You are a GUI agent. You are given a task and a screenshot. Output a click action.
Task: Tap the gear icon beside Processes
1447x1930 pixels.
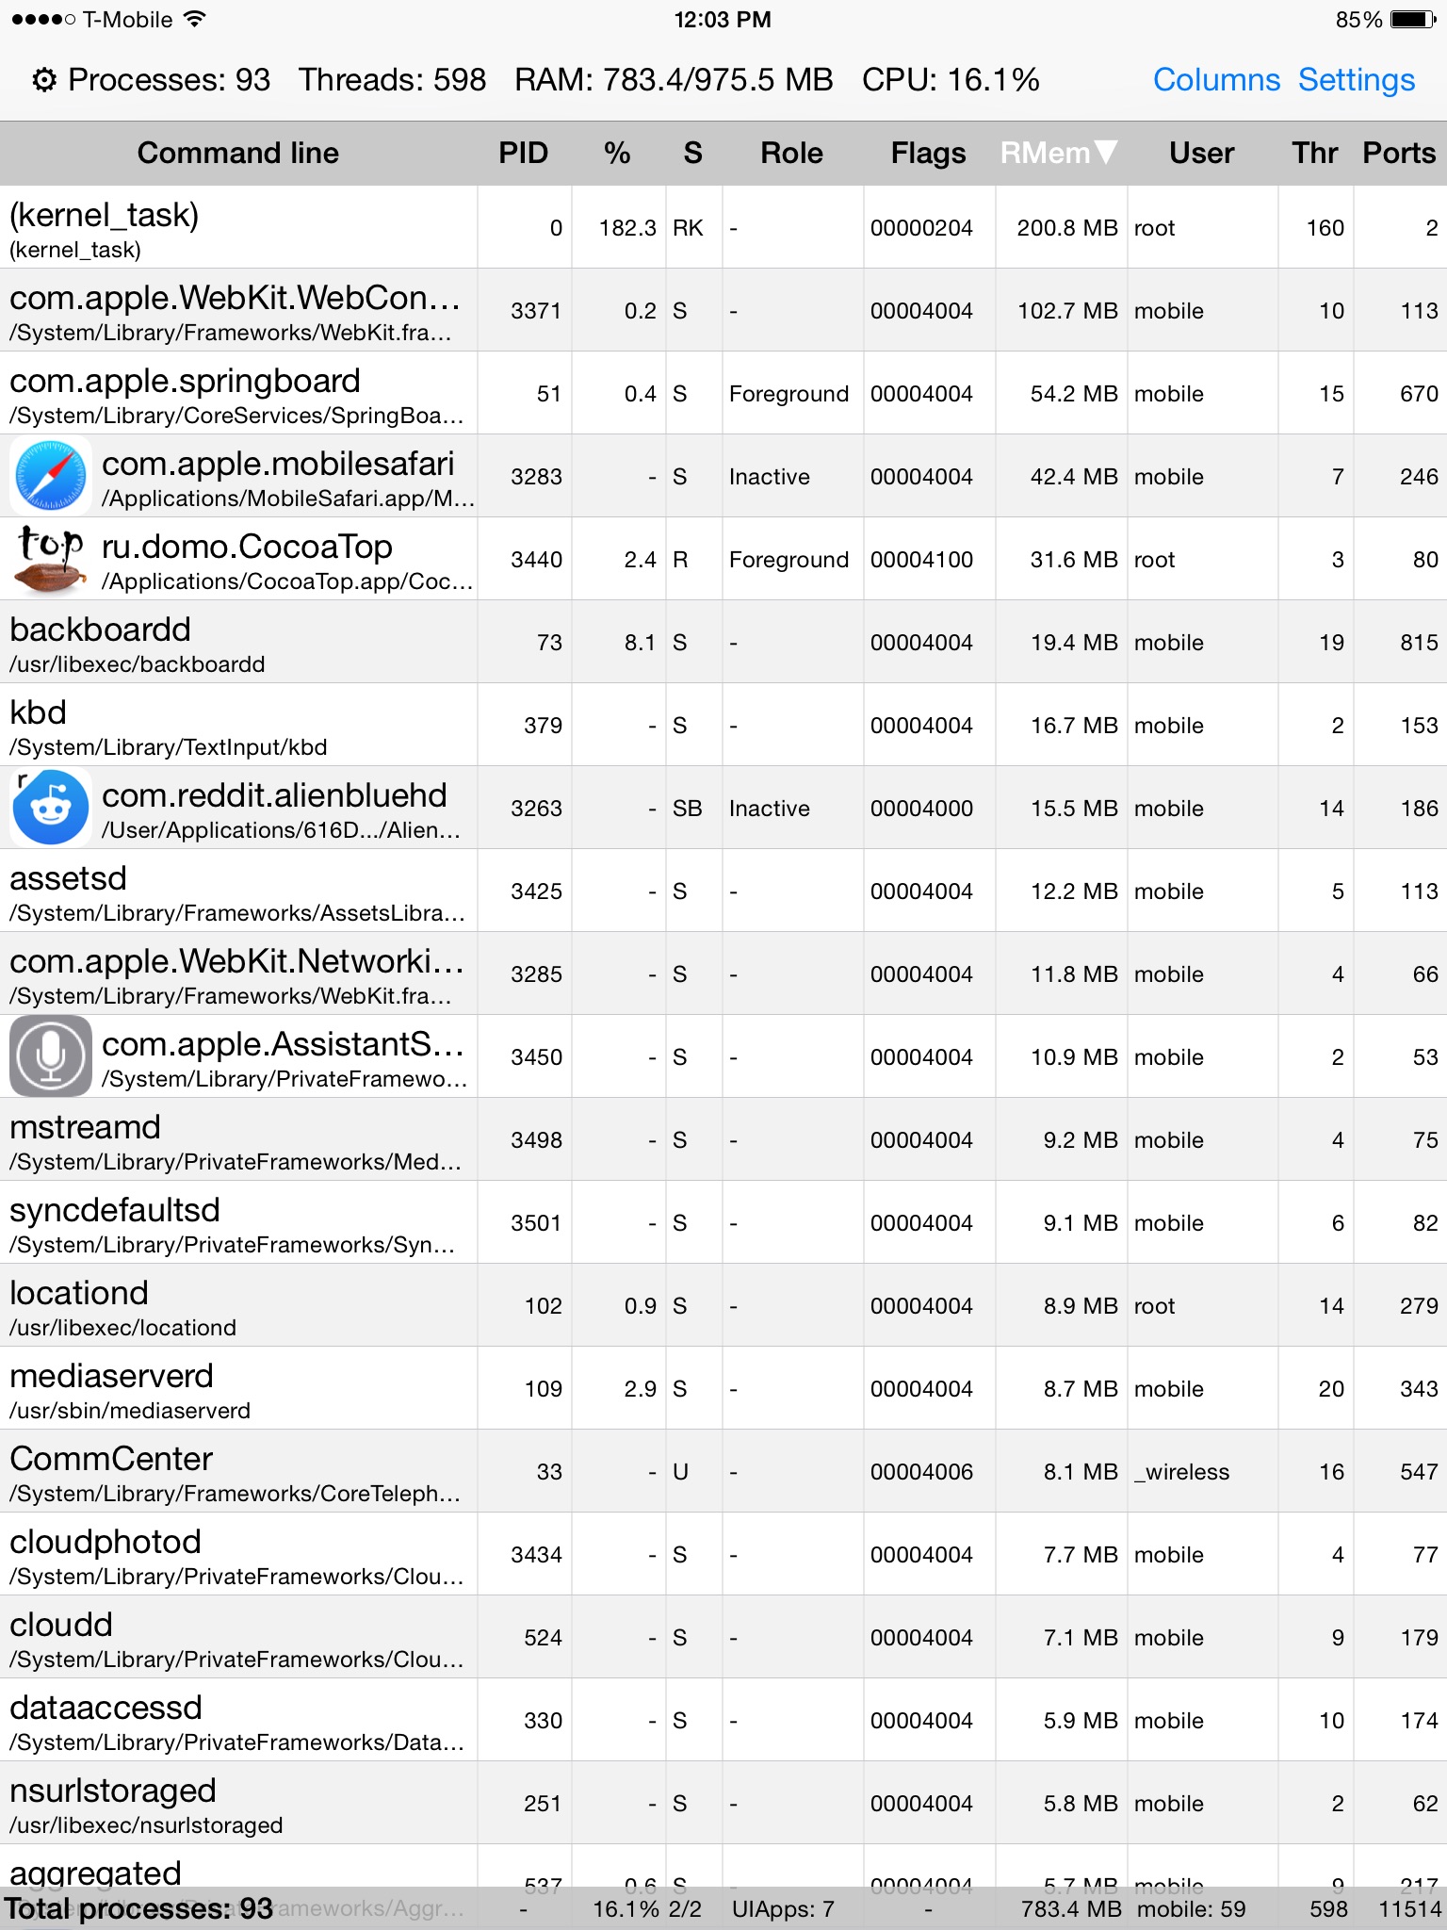(x=43, y=80)
